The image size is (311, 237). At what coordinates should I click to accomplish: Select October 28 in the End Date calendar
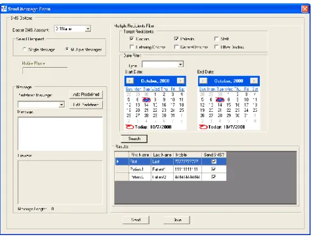[220, 116]
